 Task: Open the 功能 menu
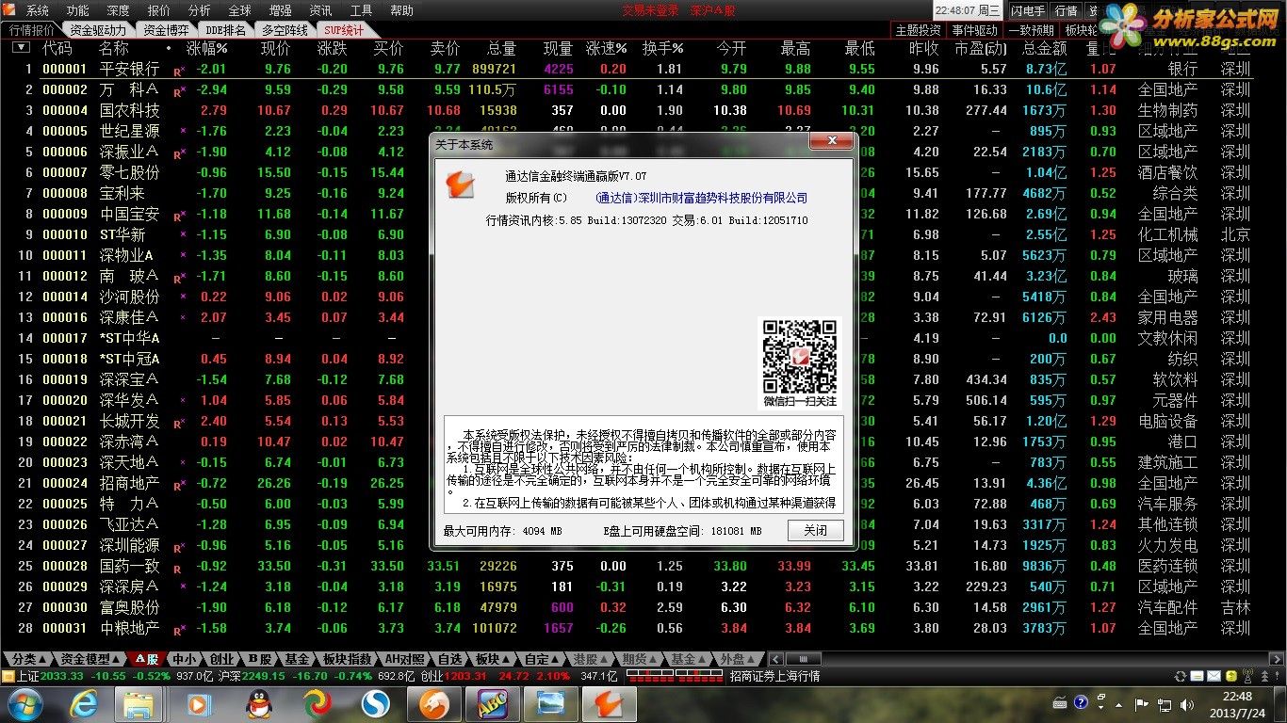tap(77, 10)
